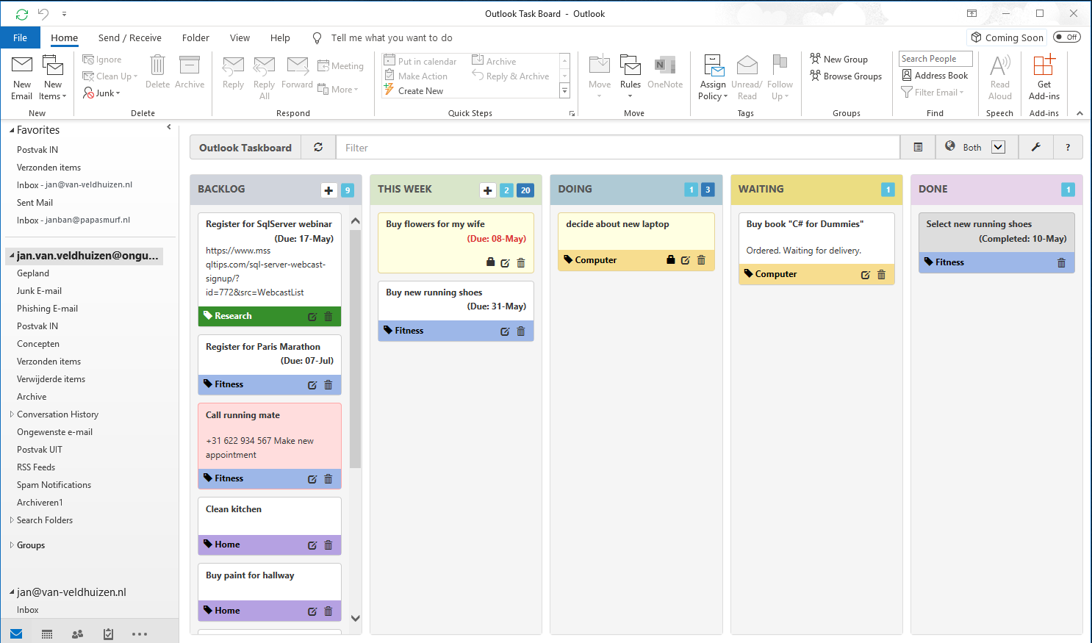Switch to the Send / Receive tab

coord(130,37)
